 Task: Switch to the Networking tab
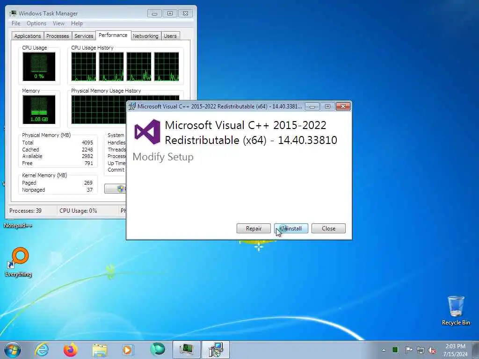[x=145, y=36]
